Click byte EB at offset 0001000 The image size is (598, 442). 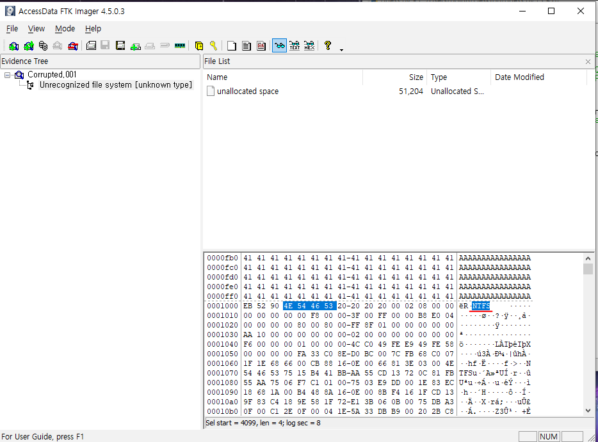click(248, 306)
